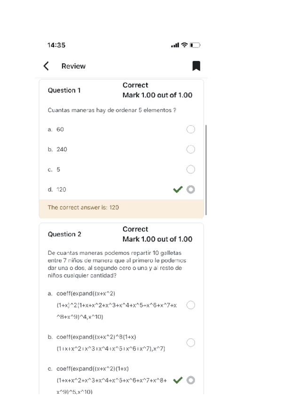Choose radio button for option c. 5

[191, 169]
